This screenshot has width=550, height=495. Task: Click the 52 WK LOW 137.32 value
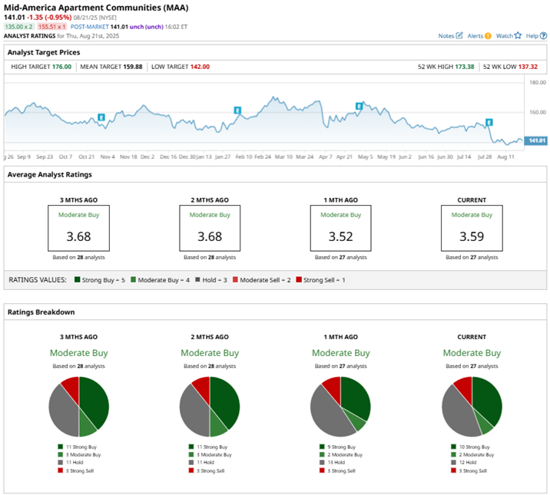pos(528,67)
